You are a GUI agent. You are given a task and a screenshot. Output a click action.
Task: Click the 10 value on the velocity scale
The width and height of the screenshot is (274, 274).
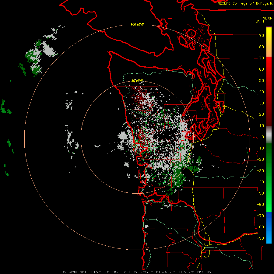(x=262, y=126)
